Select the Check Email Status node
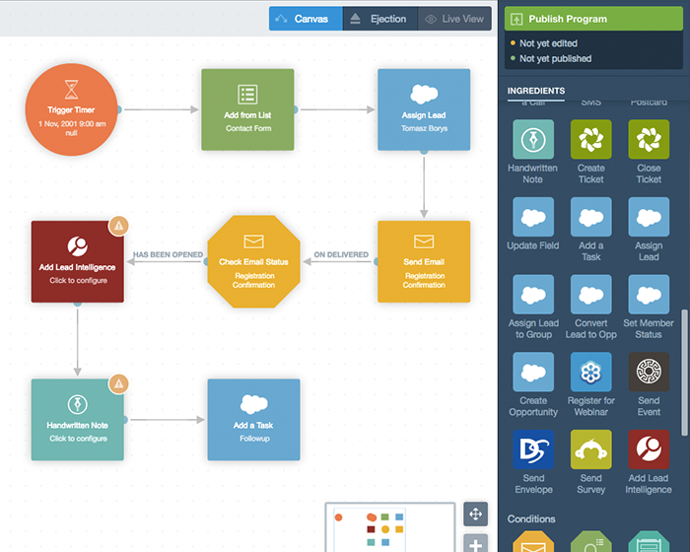 254,261
